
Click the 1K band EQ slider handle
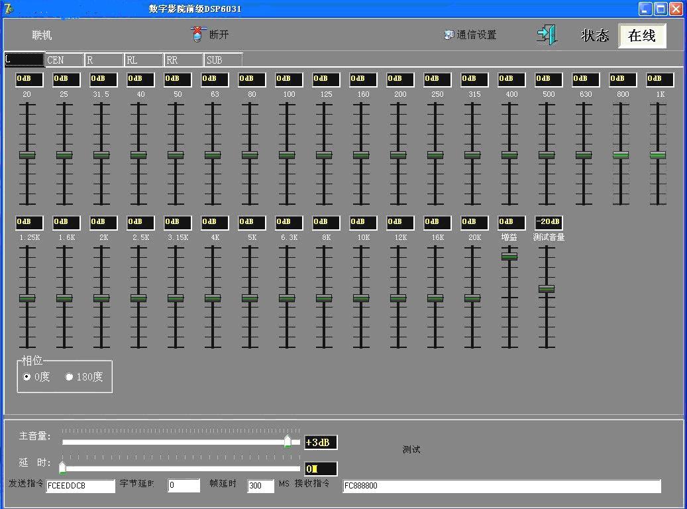coord(657,155)
